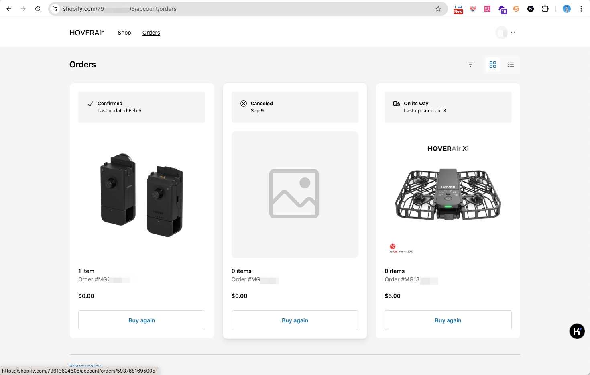Screen dimensions: 590x375
Task: Go back to the previous page
Action: tap(9, 9)
